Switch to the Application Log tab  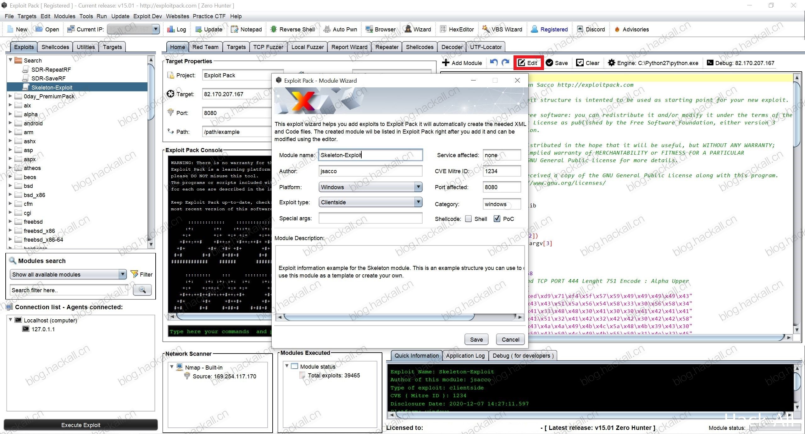tap(465, 355)
